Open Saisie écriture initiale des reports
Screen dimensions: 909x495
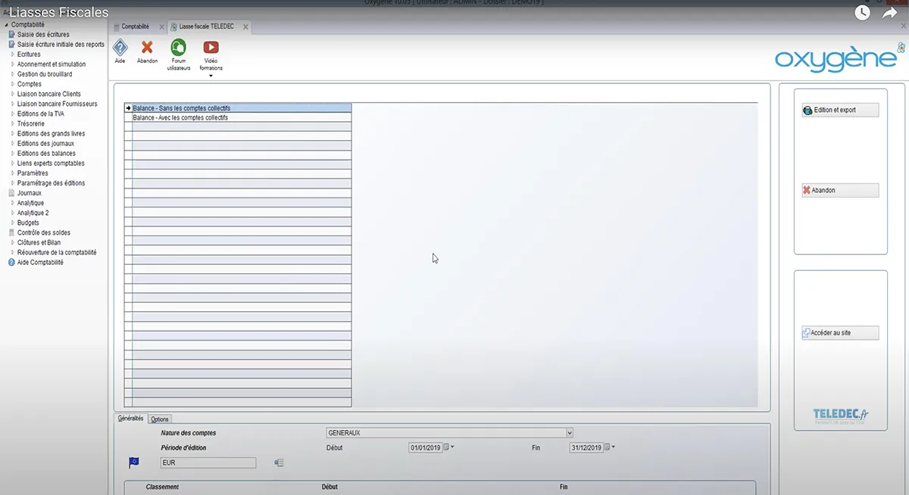coord(61,45)
